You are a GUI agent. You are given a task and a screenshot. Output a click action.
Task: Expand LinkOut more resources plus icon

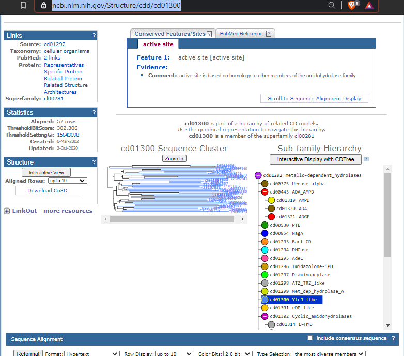tap(7, 211)
